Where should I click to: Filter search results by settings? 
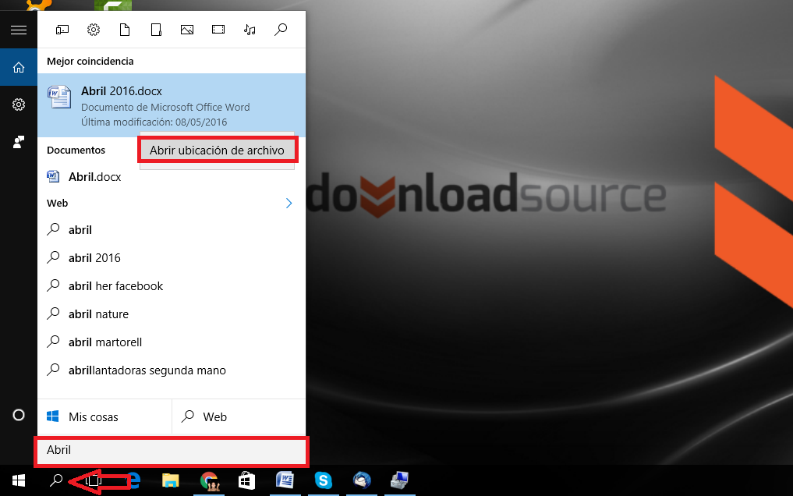point(94,30)
